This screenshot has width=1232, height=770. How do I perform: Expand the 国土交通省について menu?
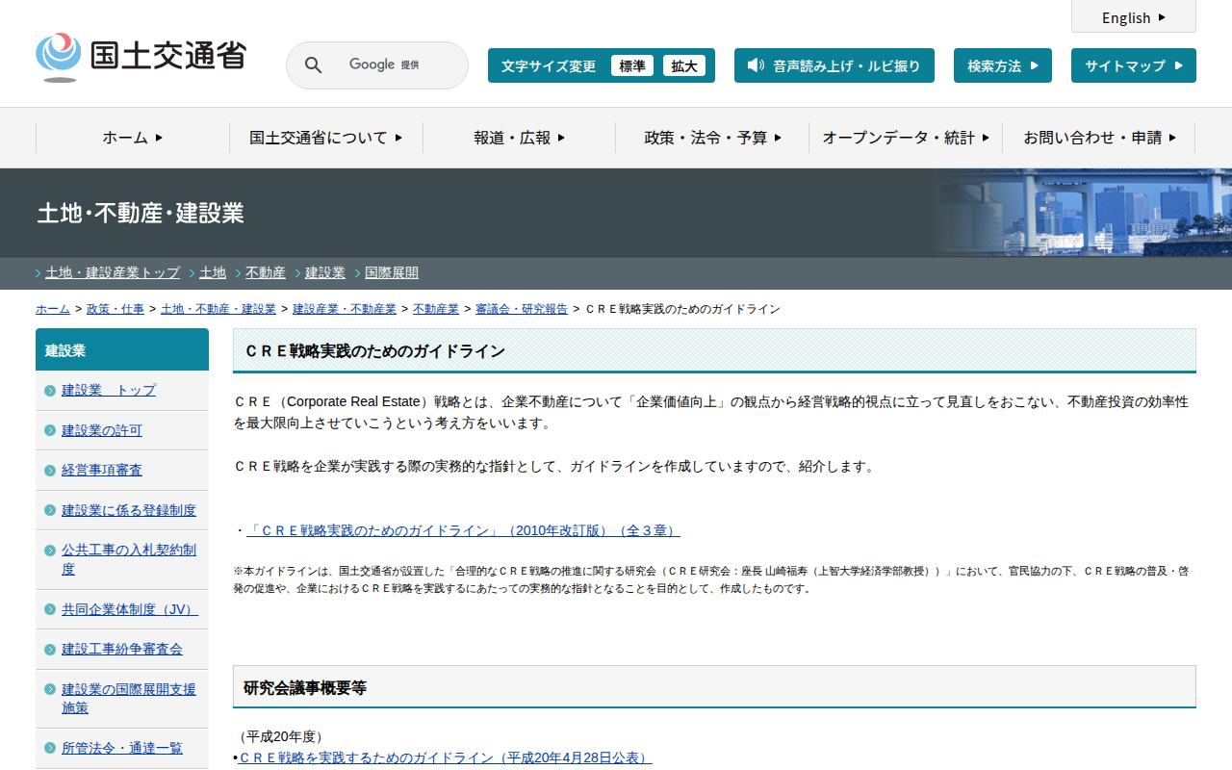click(325, 138)
